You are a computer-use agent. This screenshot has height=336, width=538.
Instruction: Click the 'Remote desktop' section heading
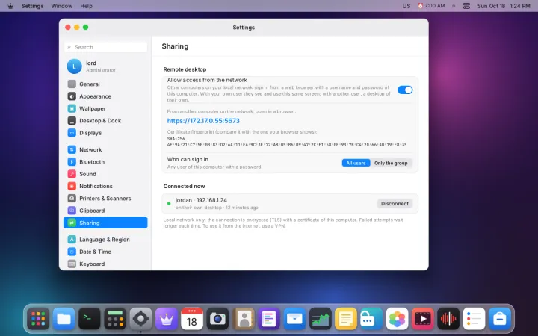coord(185,69)
